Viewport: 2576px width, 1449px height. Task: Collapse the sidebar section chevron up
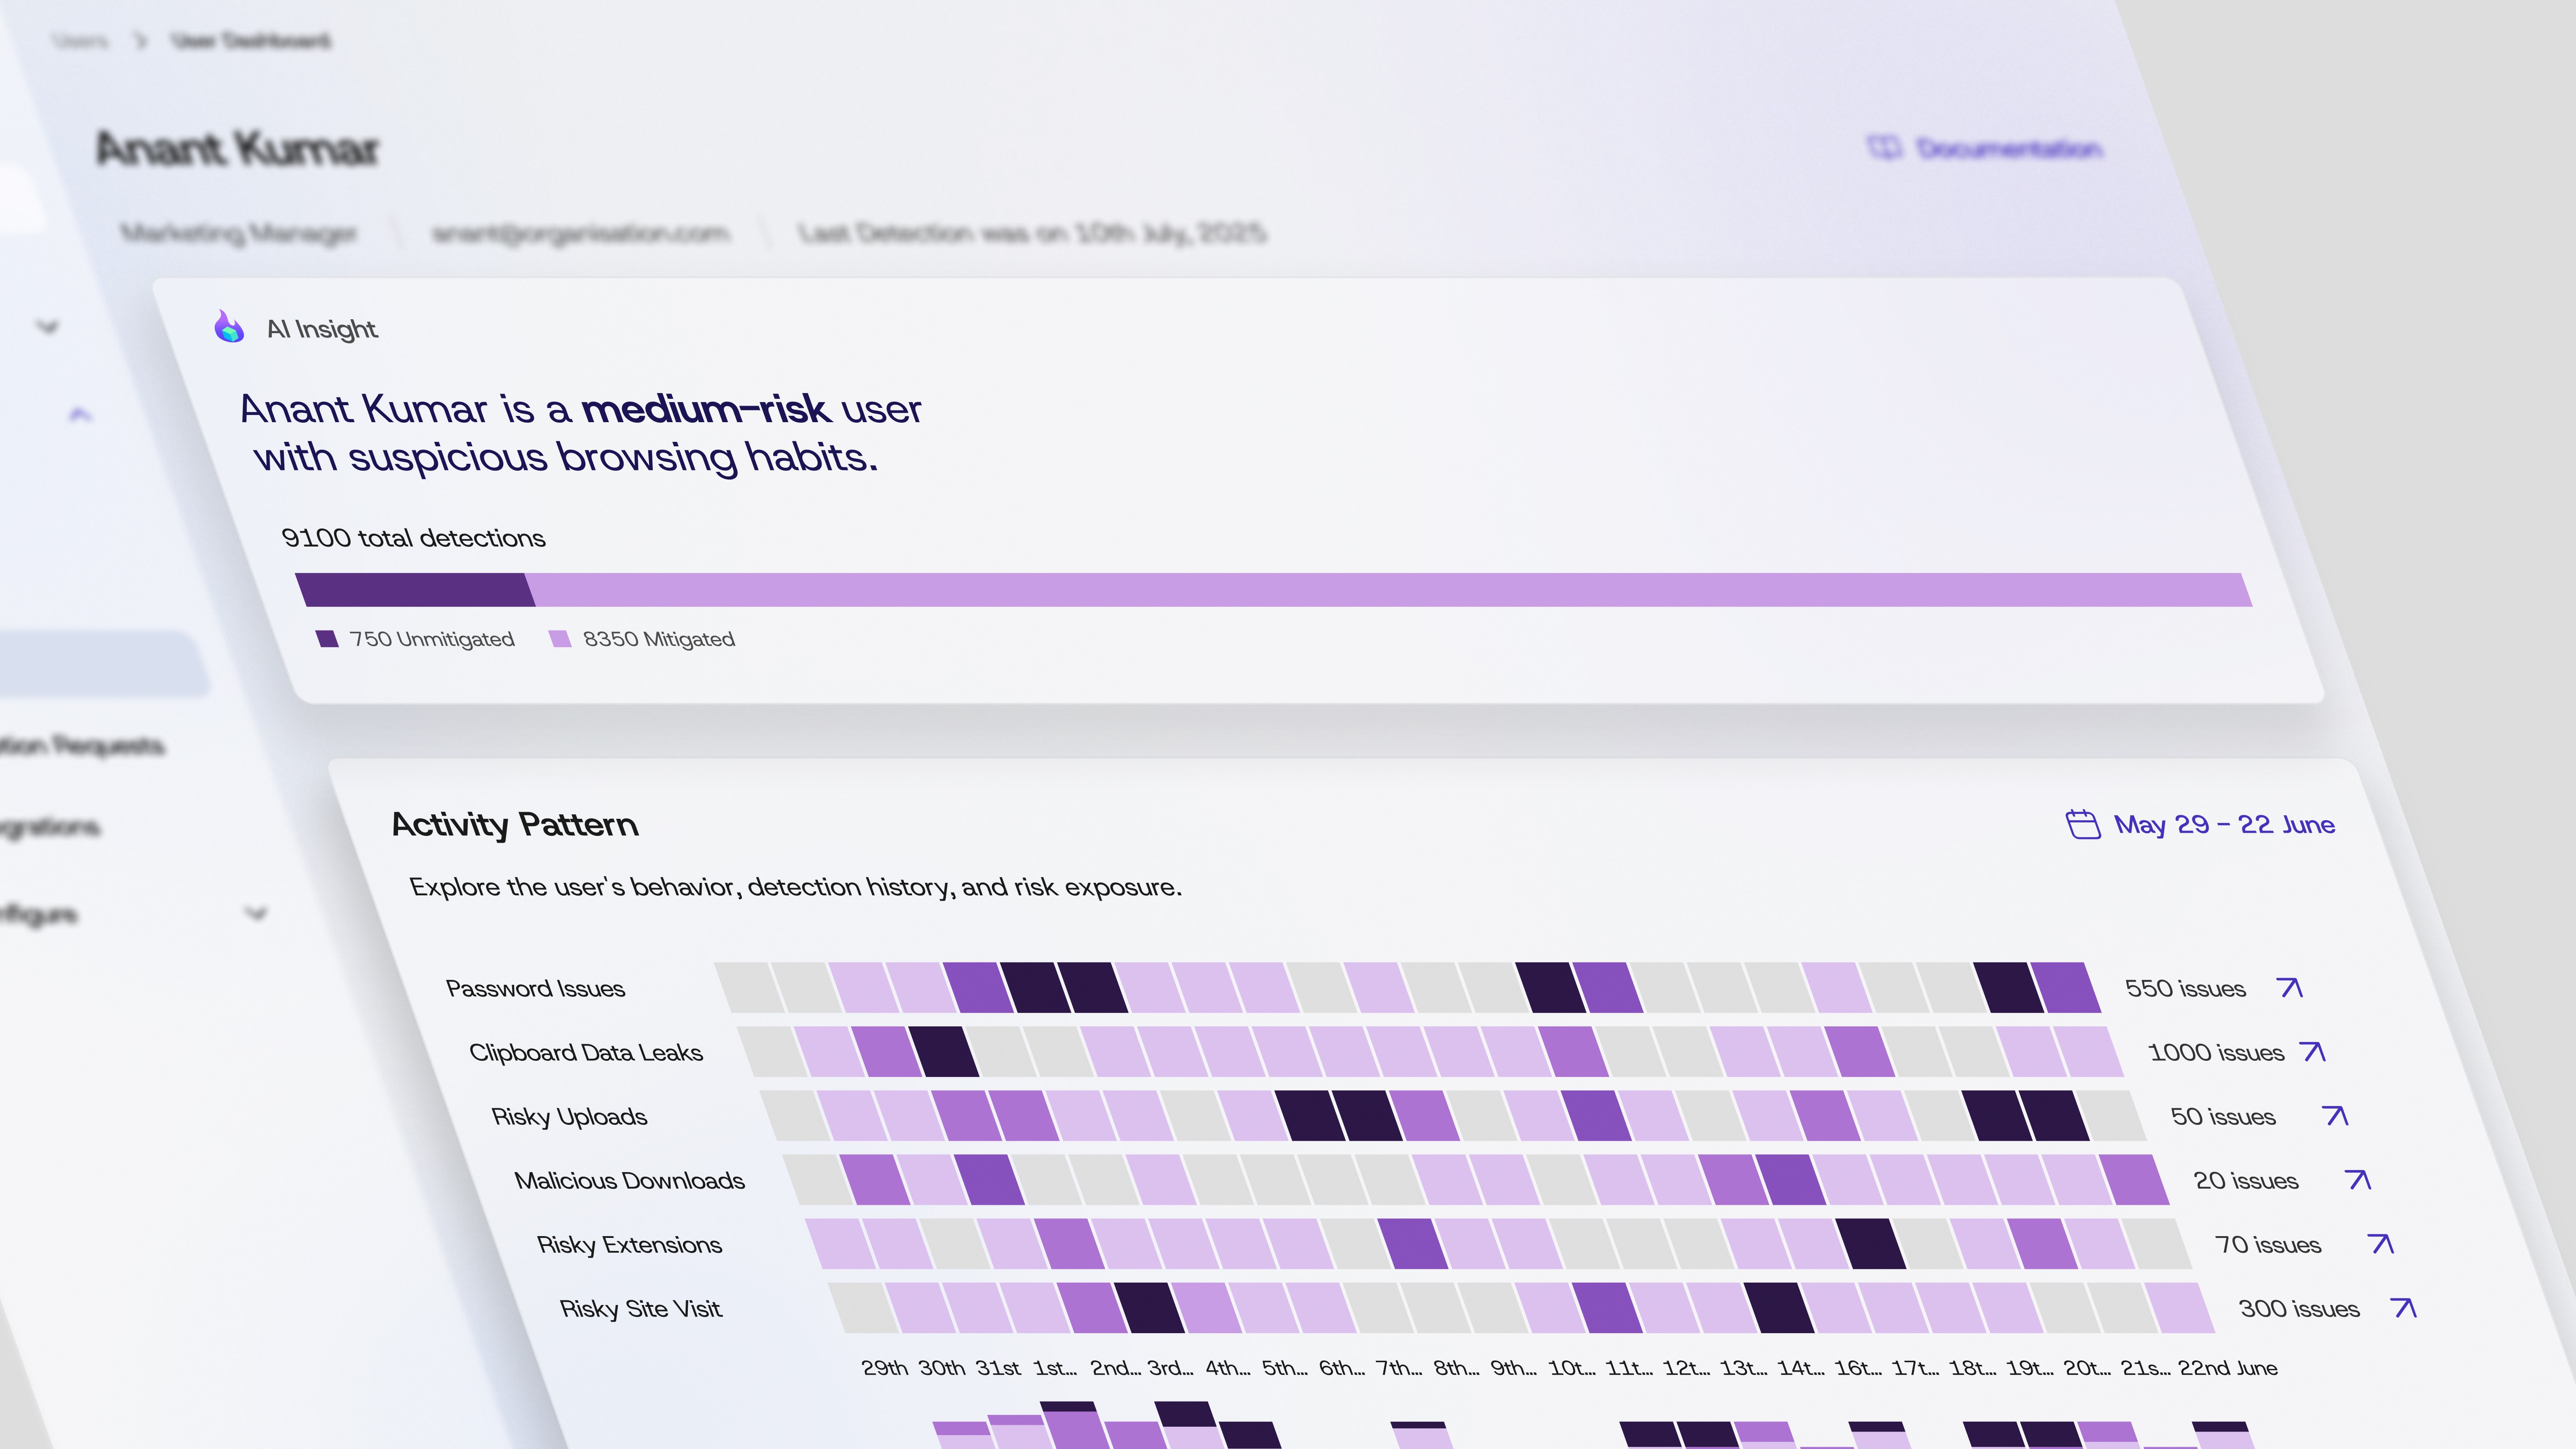[80, 414]
